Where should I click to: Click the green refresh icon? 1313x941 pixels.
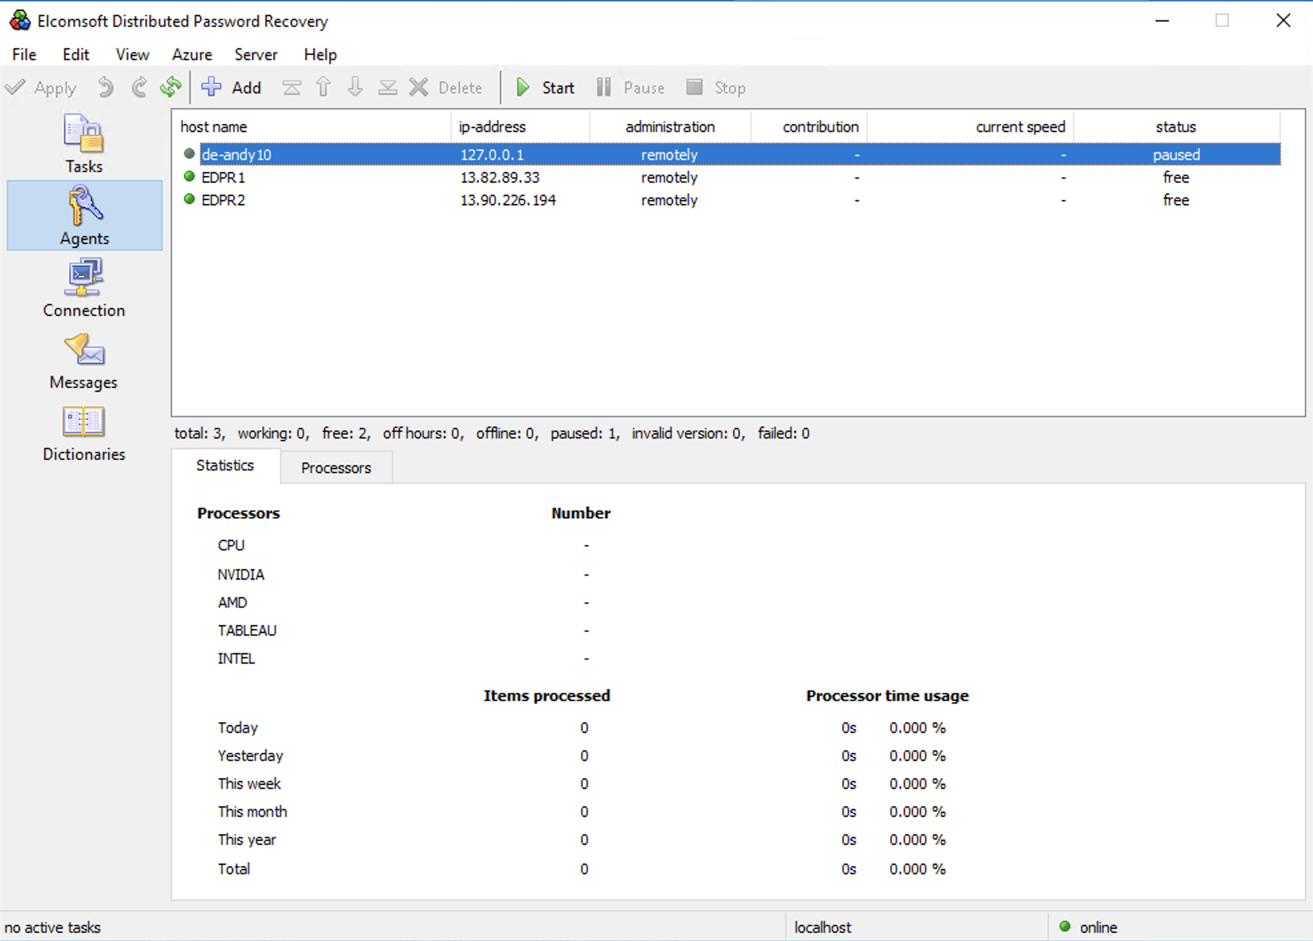point(171,87)
